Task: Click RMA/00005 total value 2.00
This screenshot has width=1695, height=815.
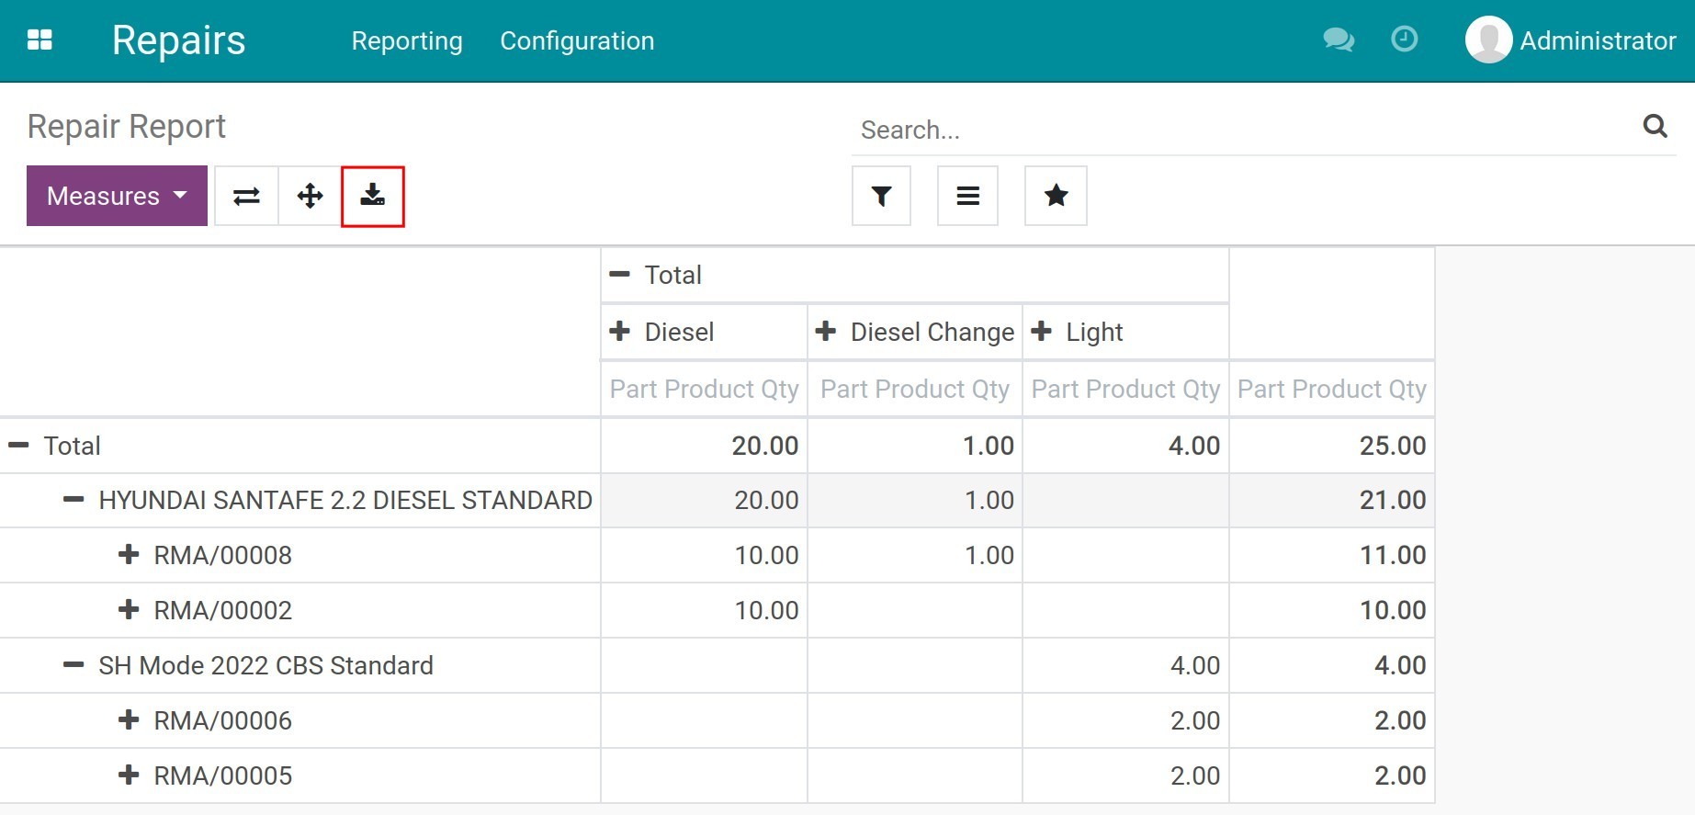Action: point(1400,775)
